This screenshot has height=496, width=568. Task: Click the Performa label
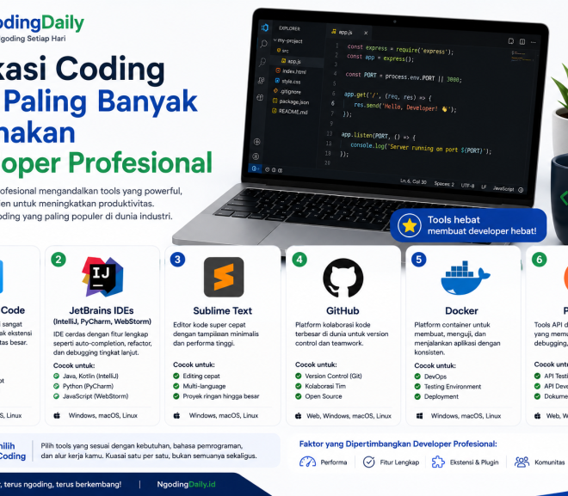(334, 462)
